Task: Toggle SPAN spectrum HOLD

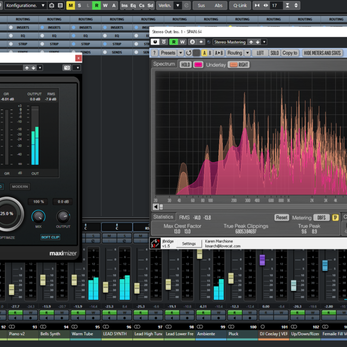Action: (185, 65)
